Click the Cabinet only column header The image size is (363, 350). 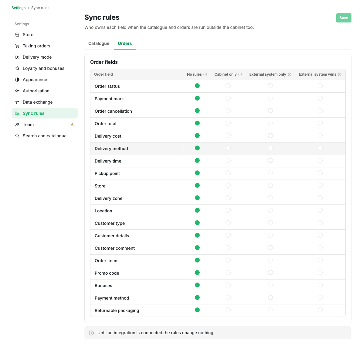point(226,74)
